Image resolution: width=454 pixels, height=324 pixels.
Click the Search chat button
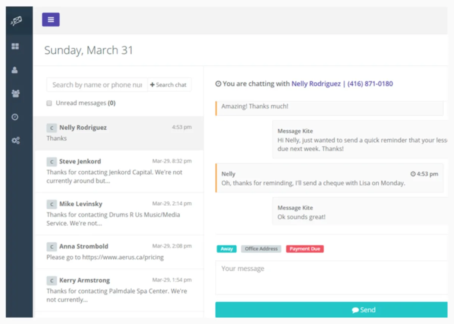[x=169, y=85]
